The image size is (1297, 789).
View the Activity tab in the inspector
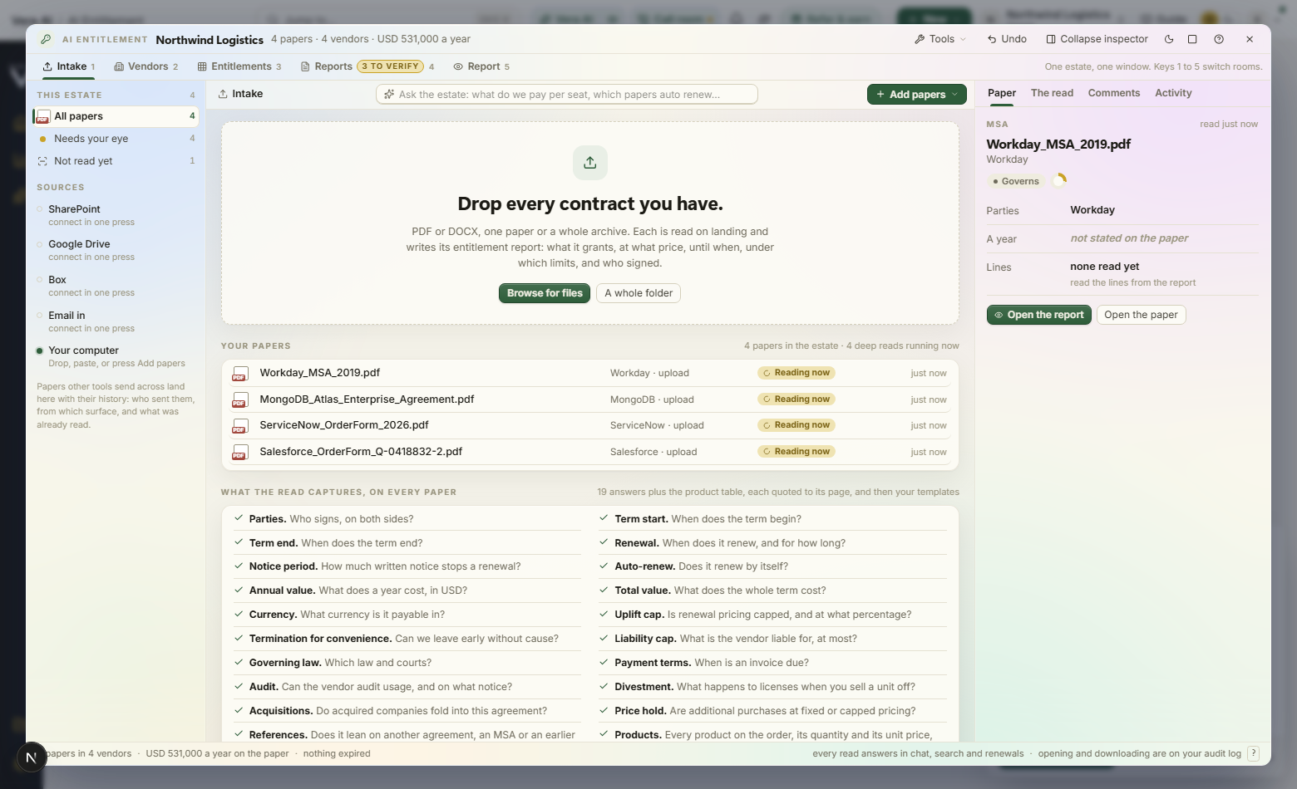(1173, 93)
